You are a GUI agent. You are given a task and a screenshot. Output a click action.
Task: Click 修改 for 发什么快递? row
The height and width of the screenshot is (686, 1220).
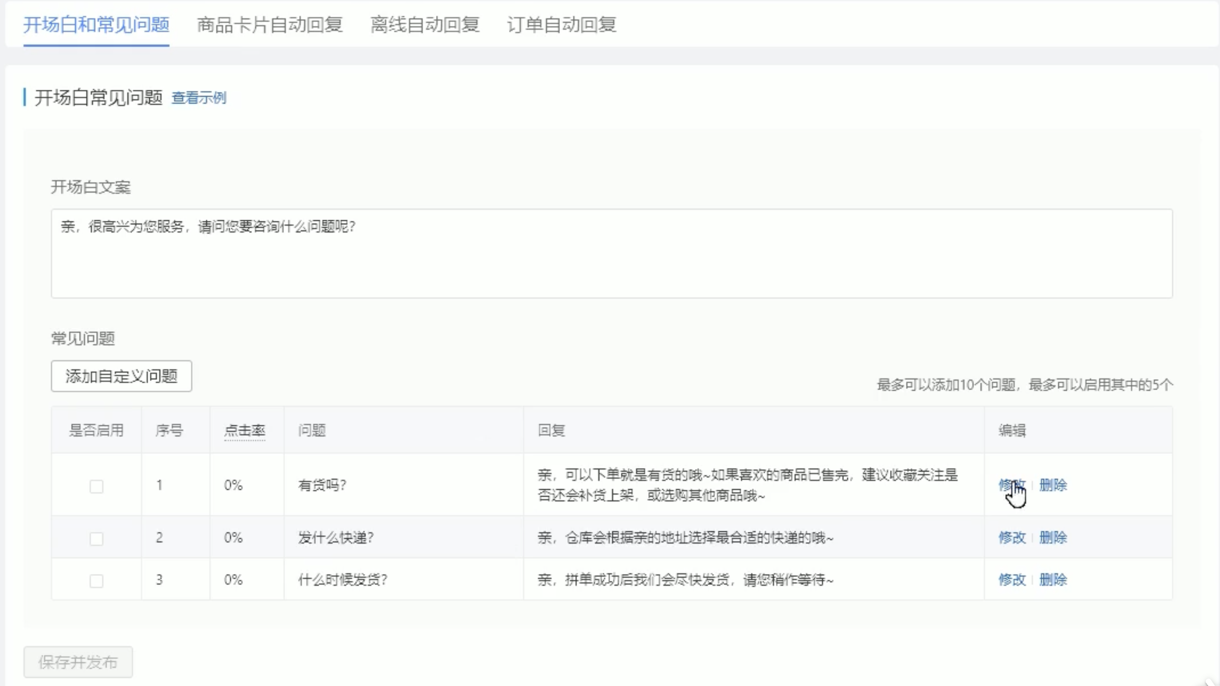tap(1012, 537)
